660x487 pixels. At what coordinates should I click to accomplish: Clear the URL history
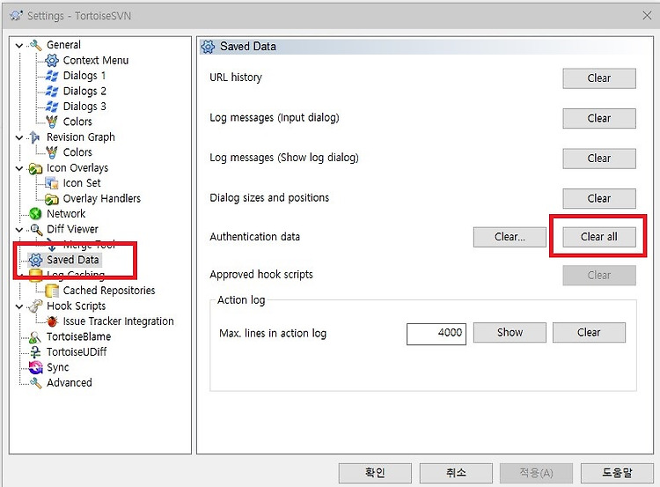pos(599,78)
